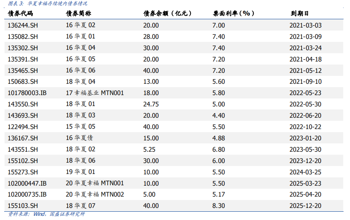This screenshot has width=350, height=220.
Task: Click the 到期日 column header
Action: (300, 14)
